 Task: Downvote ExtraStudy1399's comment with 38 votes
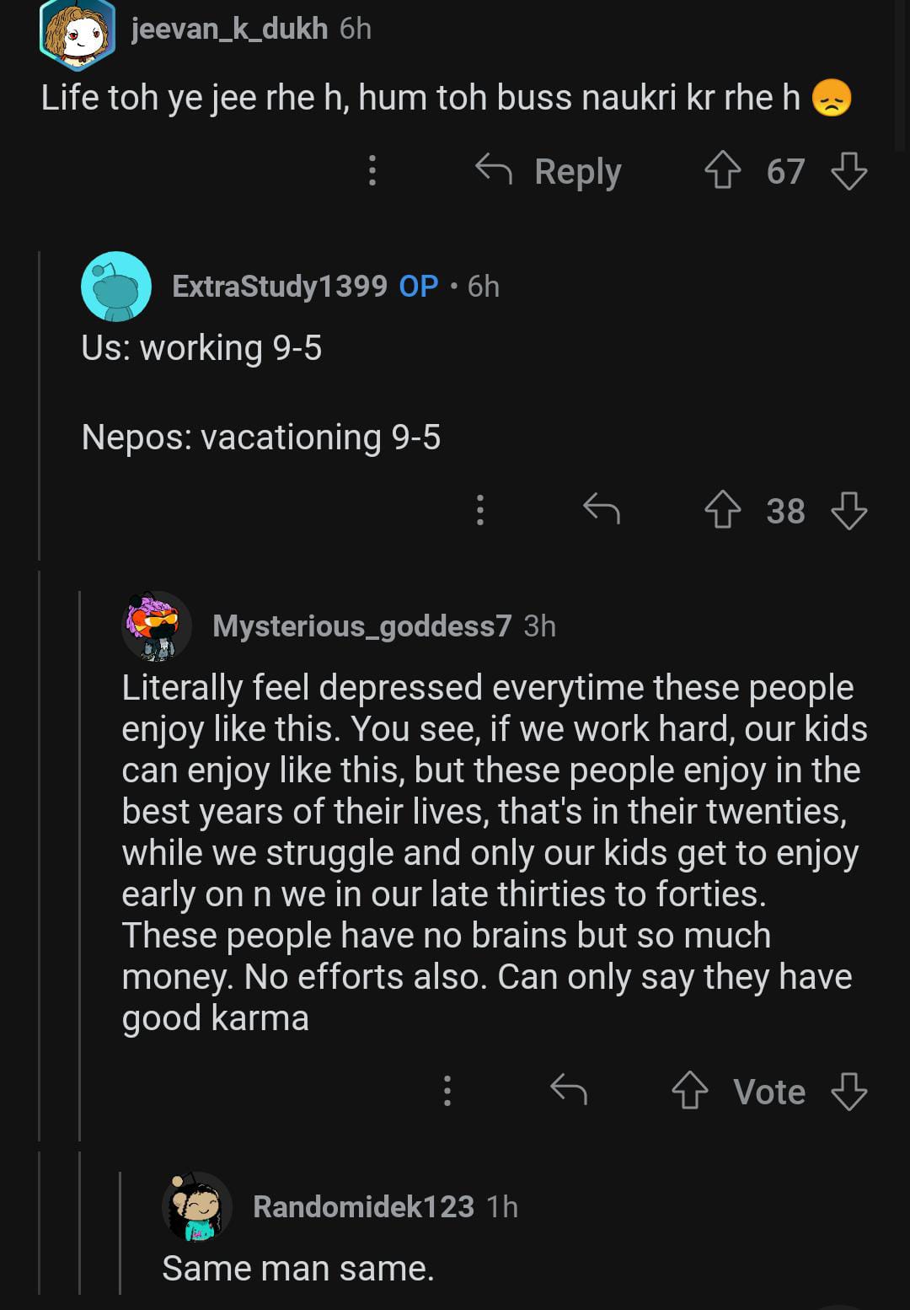pyautogui.click(x=848, y=511)
